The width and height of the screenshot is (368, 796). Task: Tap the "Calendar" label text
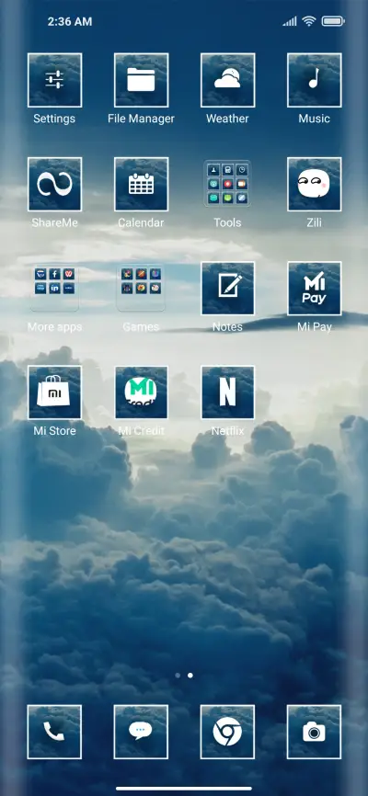pyautogui.click(x=141, y=222)
